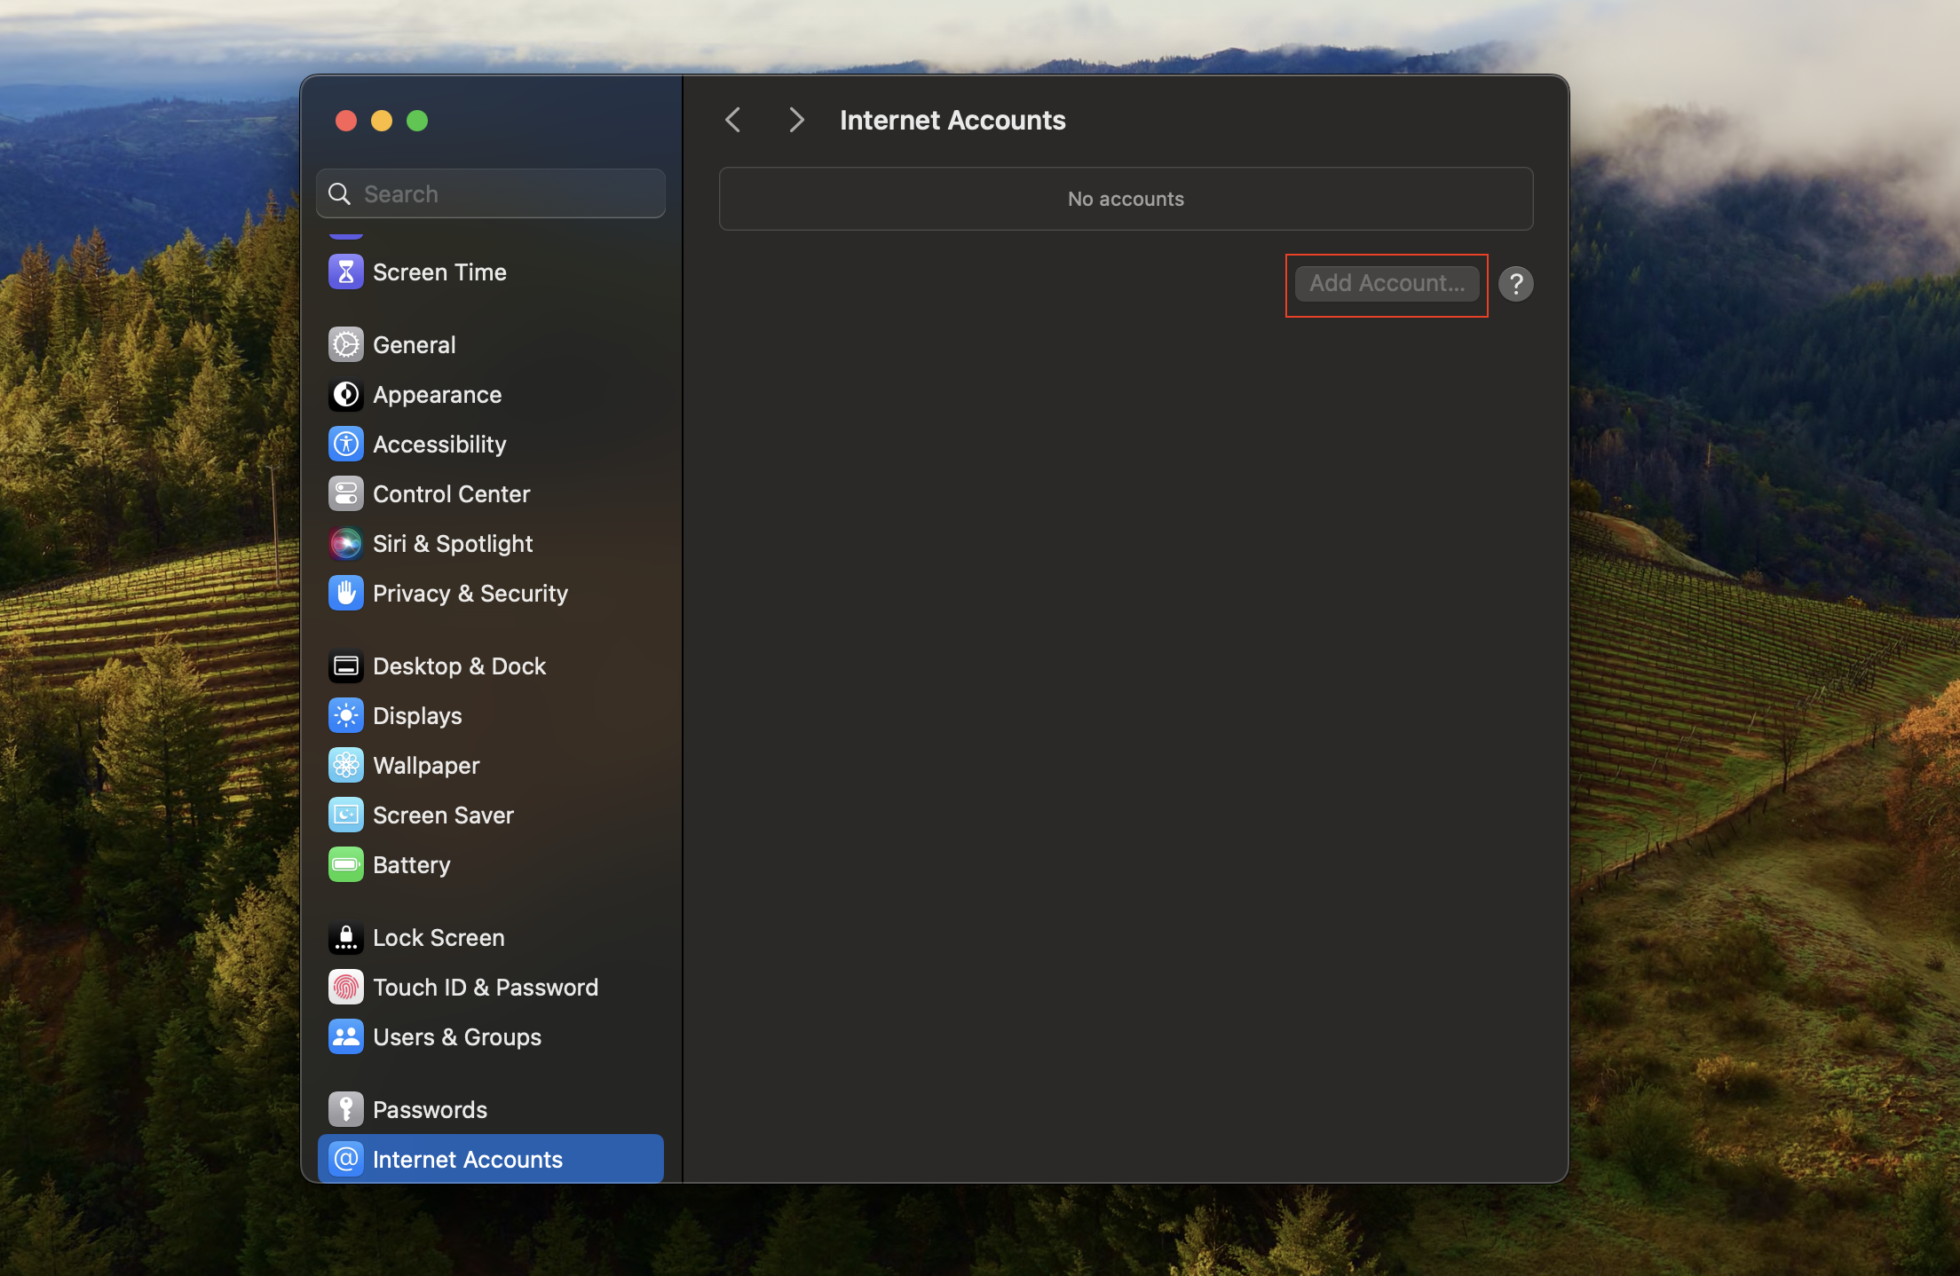Go forward with the right chevron
The height and width of the screenshot is (1276, 1960).
point(796,120)
